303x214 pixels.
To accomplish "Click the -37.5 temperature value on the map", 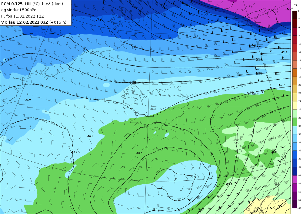I will point(98,20).
